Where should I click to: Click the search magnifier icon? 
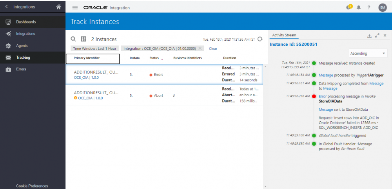coord(73,39)
